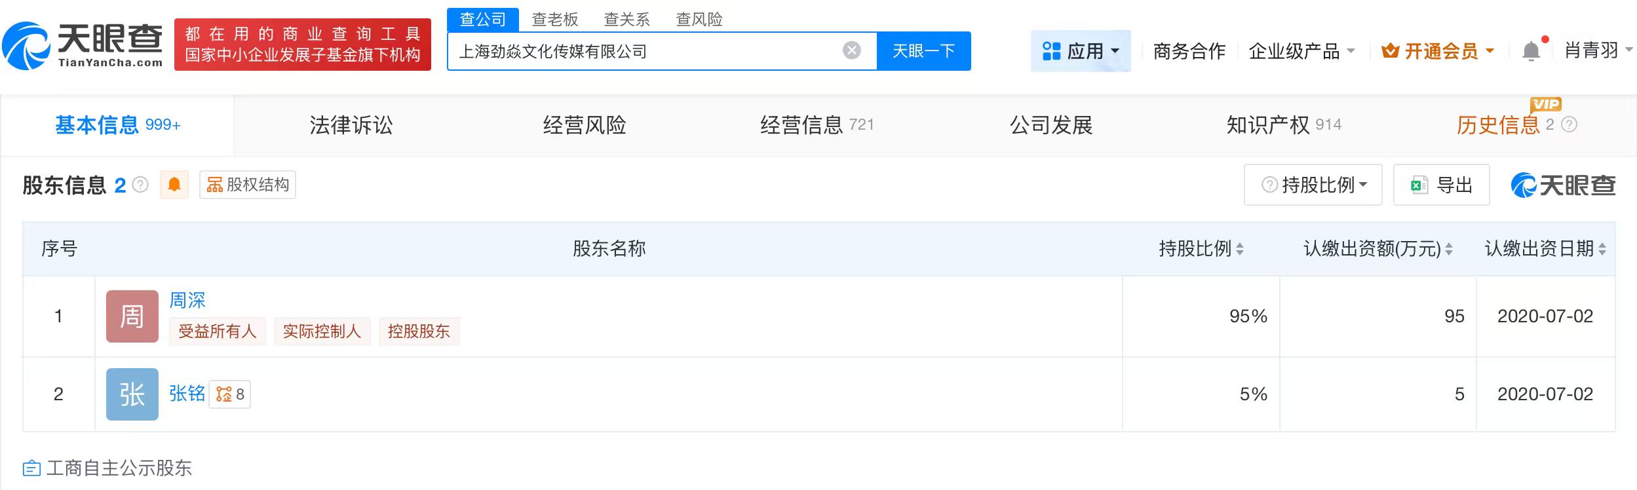Open the notification bell in header

tap(1531, 51)
